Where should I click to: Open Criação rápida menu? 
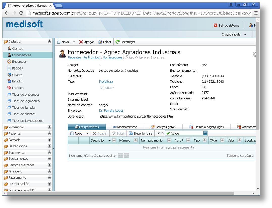point(234,34)
